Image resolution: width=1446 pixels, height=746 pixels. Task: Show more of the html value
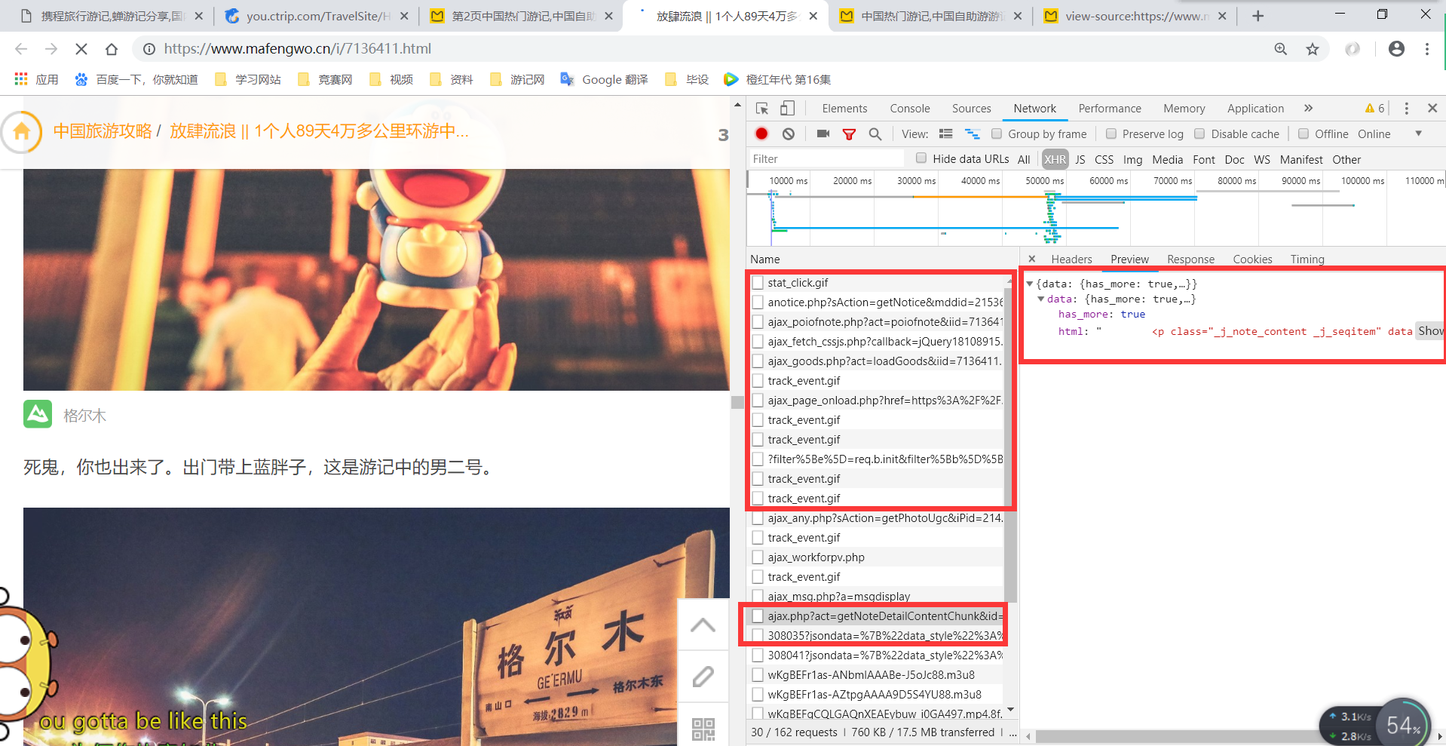pos(1431,330)
